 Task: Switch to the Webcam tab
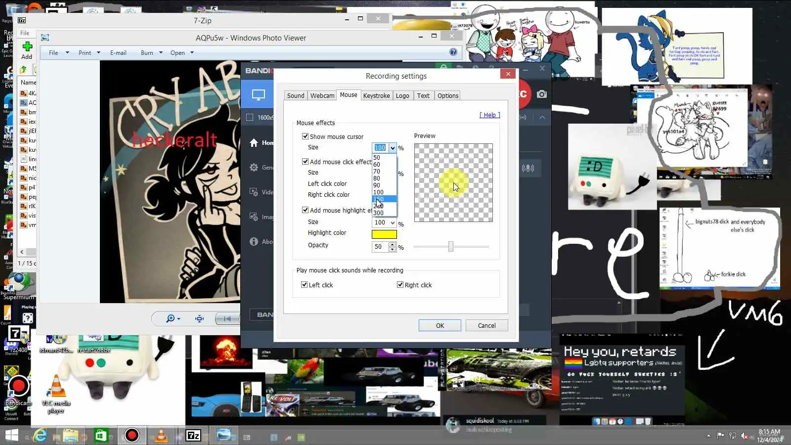coord(322,96)
